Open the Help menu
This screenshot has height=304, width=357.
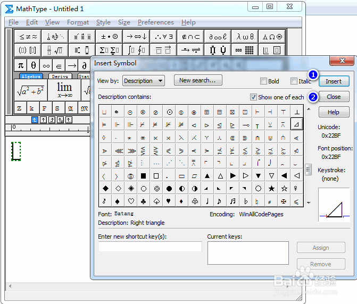[188, 22]
